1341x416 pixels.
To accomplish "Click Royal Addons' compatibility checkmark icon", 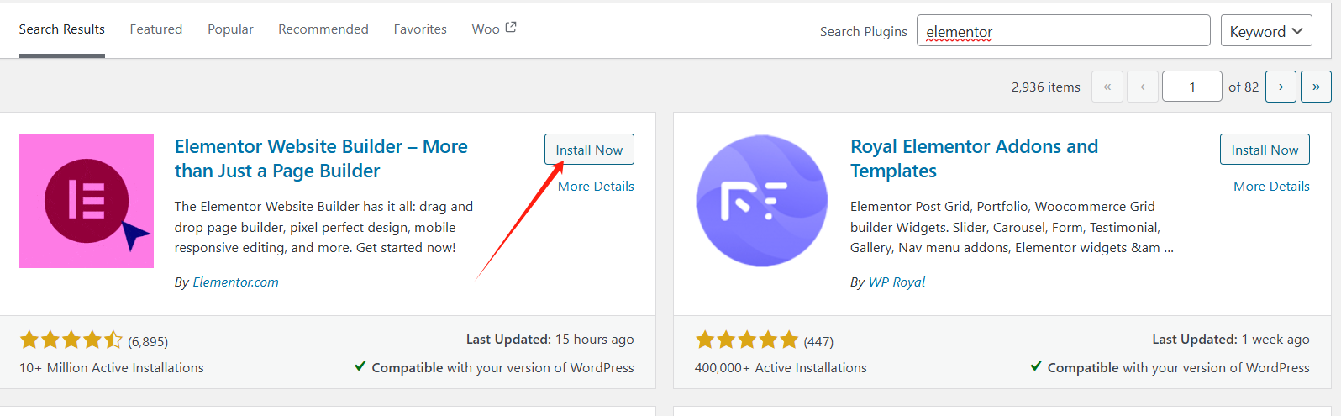I will pyautogui.click(x=1036, y=366).
